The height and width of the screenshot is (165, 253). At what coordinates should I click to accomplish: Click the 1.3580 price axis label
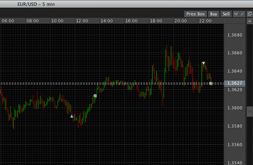click(x=235, y=126)
